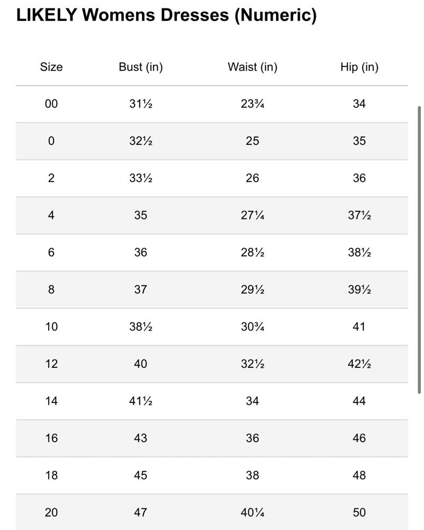Image resolution: width=424 pixels, height=530 pixels.
Task: Click the 38½ bust value for size 10
Action: (141, 327)
